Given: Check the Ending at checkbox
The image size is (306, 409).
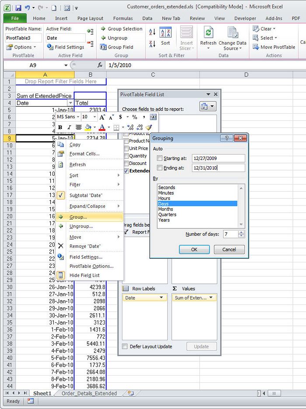Looking at the screenshot, I should [x=160, y=168].
